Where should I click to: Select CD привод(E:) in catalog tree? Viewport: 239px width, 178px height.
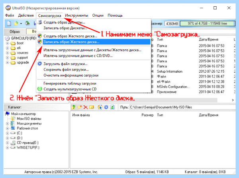[27, 143]
